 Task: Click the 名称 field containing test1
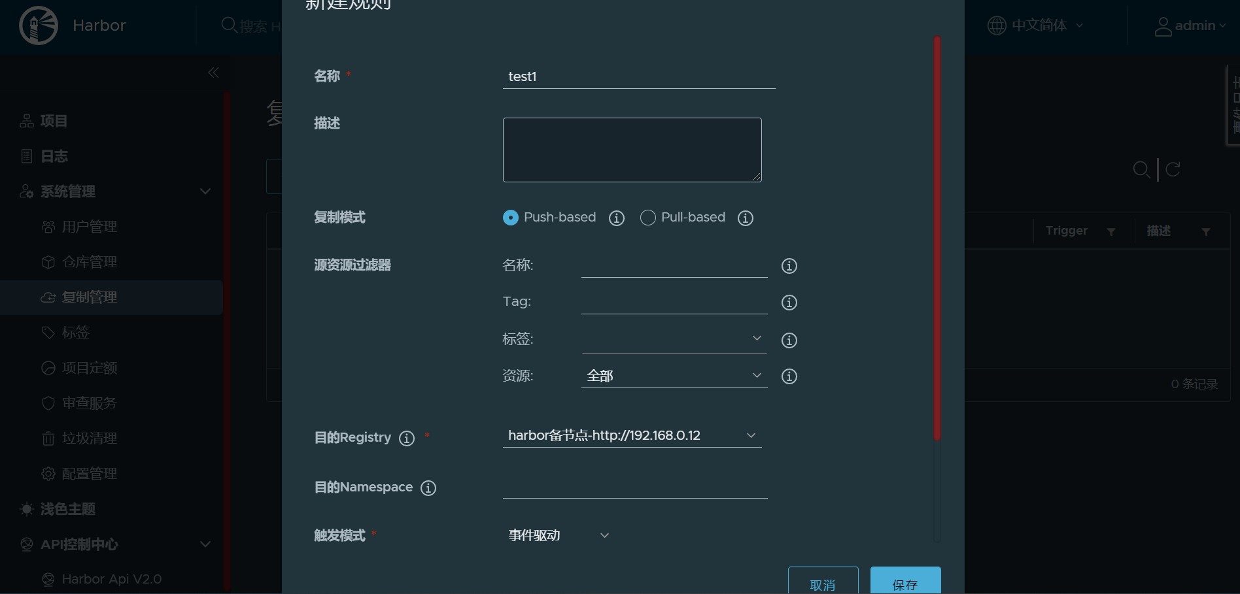[639, 76]
